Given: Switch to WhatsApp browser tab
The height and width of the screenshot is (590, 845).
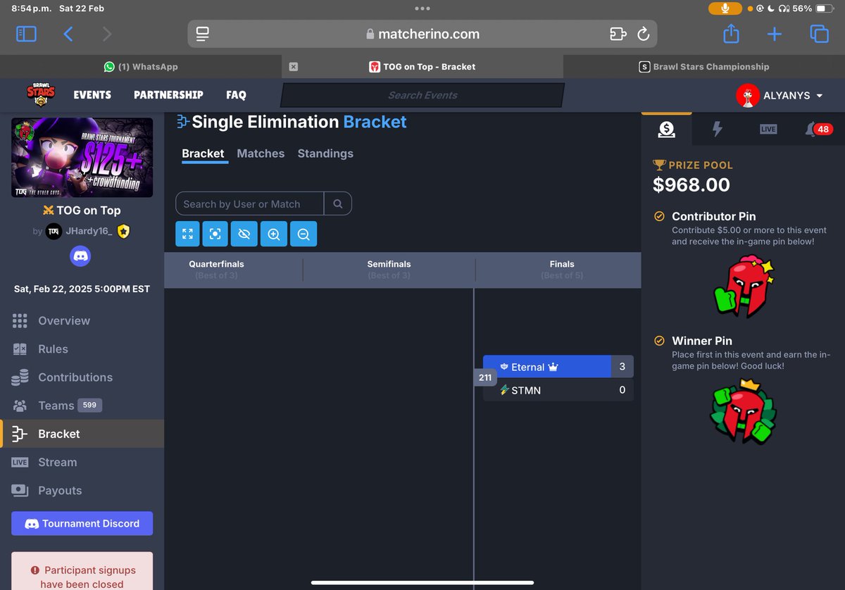Looking at the screenshot, I should pyautogui.click(x=141, y=67).
